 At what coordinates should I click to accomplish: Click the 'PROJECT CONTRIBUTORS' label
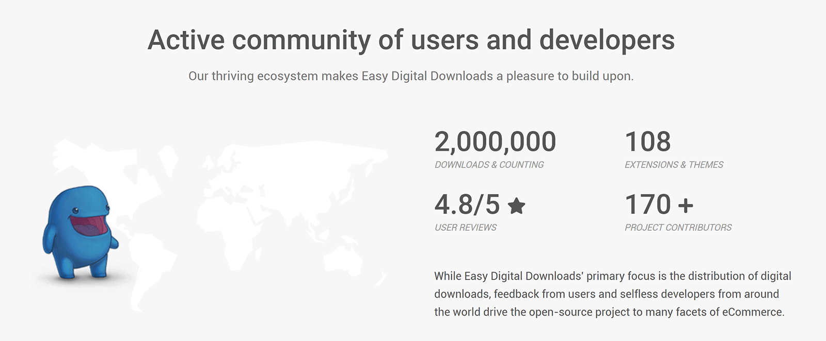pyautogui.click(x=678, y=228)
